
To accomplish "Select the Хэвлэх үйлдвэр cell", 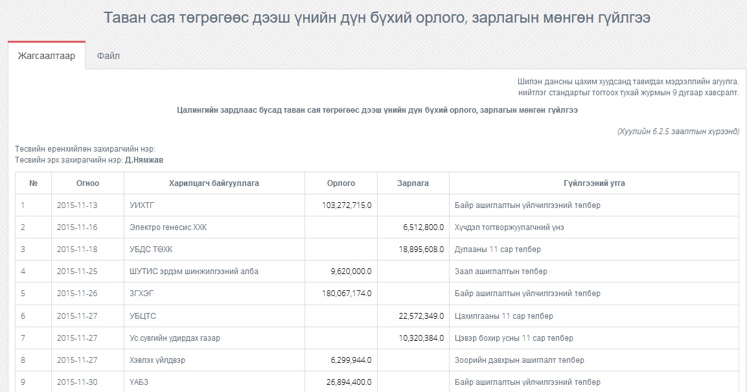I will click(214, 360).
